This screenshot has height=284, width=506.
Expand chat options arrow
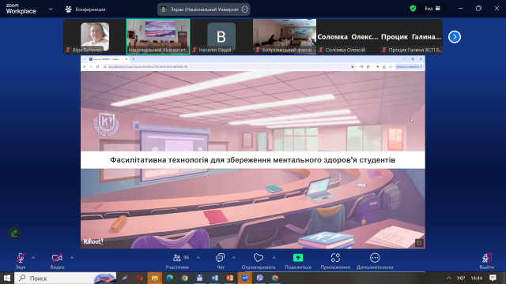coord(234,258)
